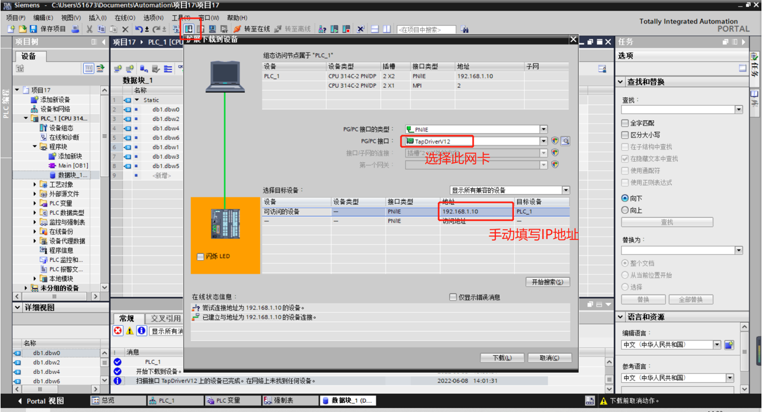Open the 在线(O) menu
This screenshot has width=762, height=412.
[x=124, y=18]
